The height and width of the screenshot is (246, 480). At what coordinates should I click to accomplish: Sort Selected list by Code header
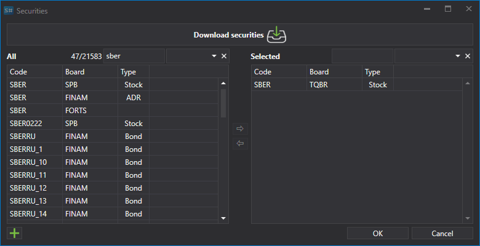coord(279,71)
